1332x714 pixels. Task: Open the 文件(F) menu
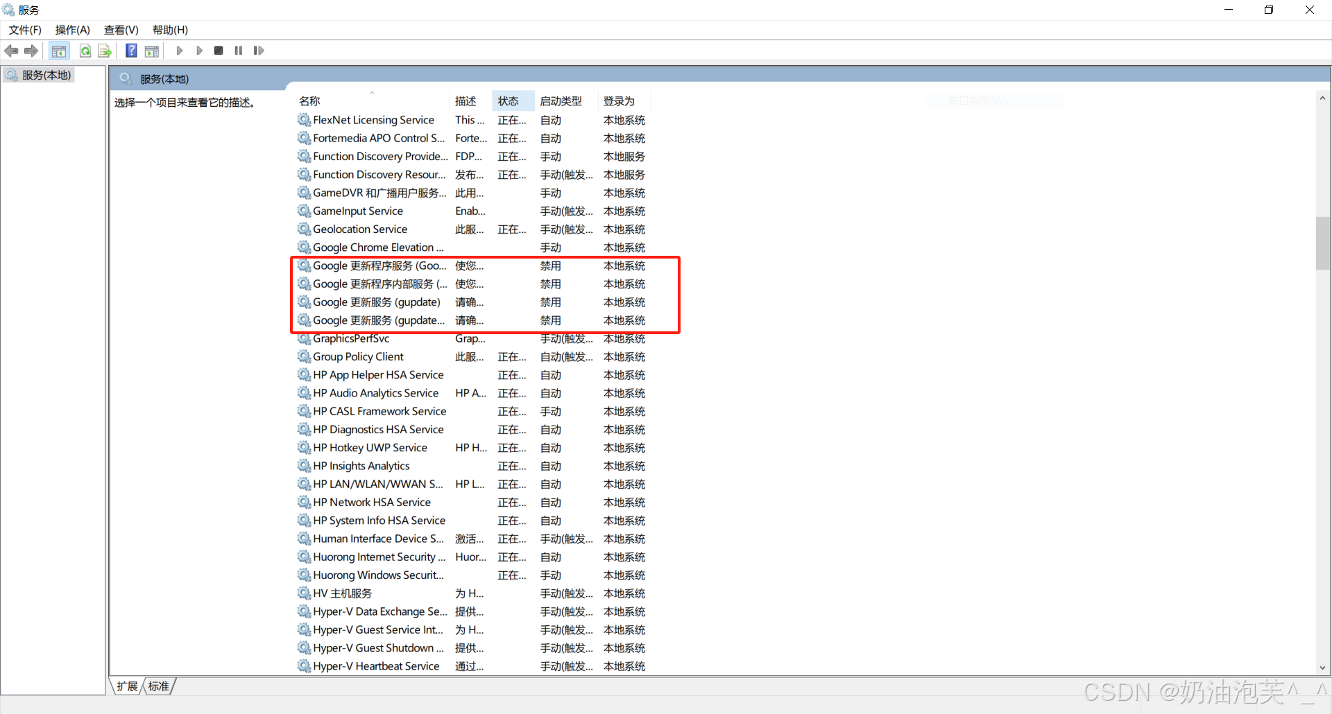[25, 30]
